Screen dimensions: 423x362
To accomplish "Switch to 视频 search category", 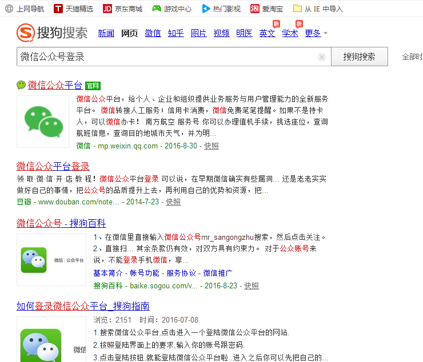I will (221, 33).
